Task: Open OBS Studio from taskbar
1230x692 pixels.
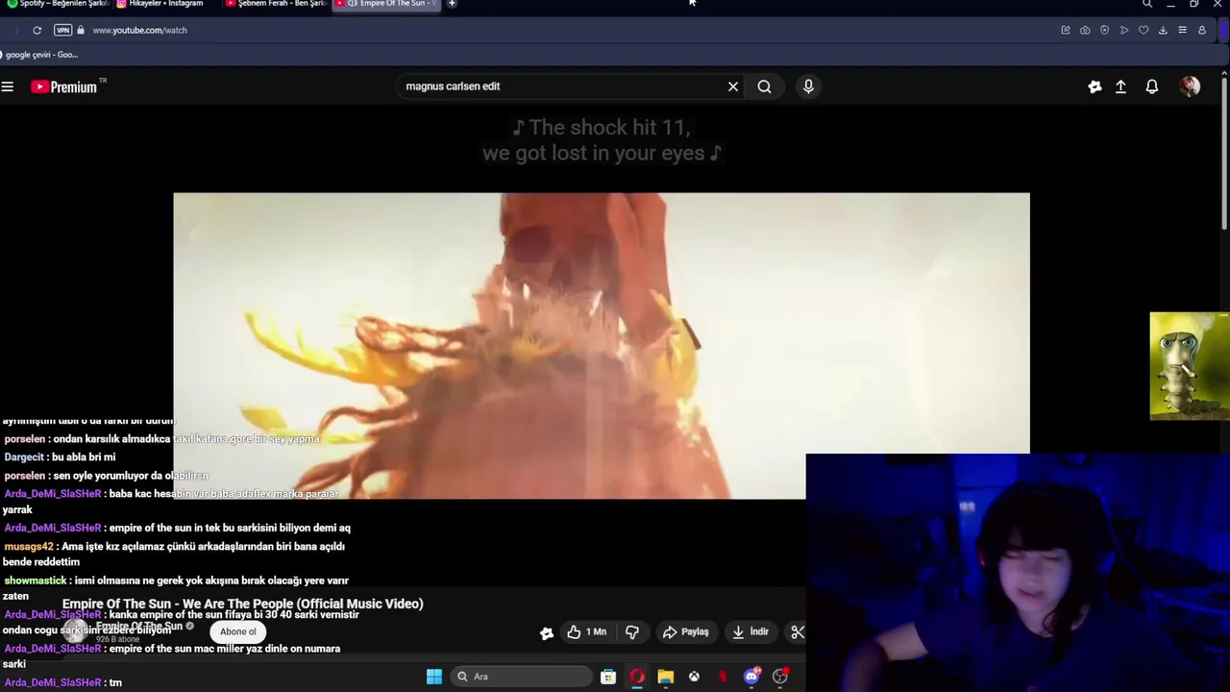Action: point(780,677)
